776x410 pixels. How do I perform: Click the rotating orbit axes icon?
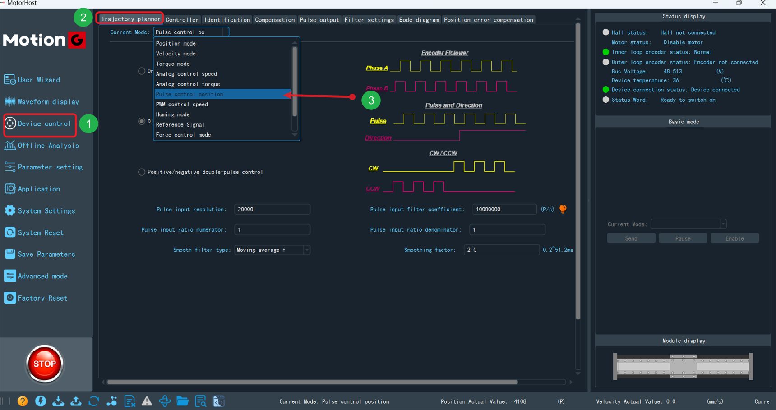click(165, 401)
